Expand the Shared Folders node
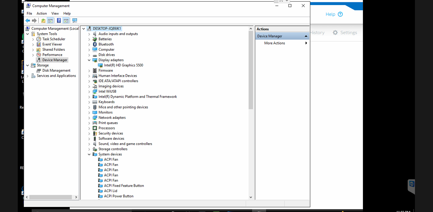This screenshot has width=433, height=212. coord(33,50)
